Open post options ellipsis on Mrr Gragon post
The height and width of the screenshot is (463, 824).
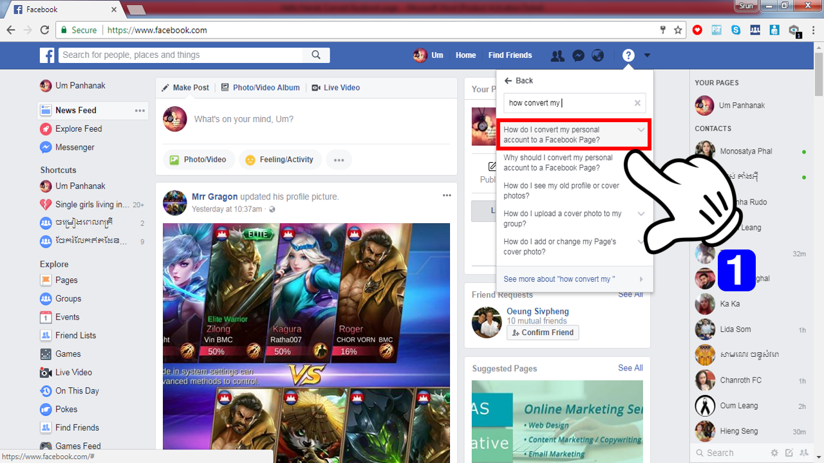pyautogui.click(x=447, y=195)
